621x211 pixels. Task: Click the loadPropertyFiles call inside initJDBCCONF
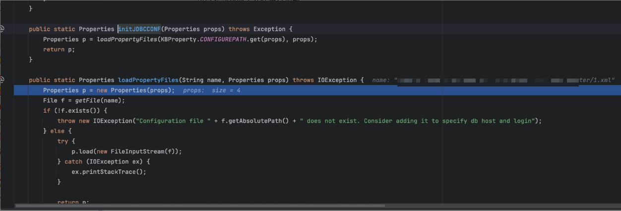tap(128, 40)
